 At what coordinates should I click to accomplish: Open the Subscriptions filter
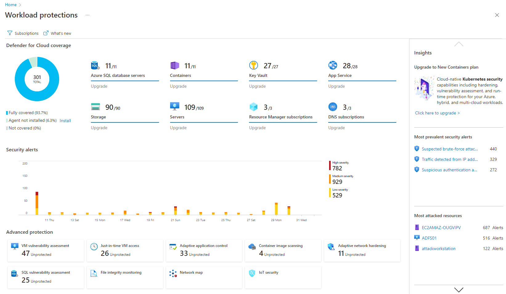pyautogui.click(x=23, y=33)
